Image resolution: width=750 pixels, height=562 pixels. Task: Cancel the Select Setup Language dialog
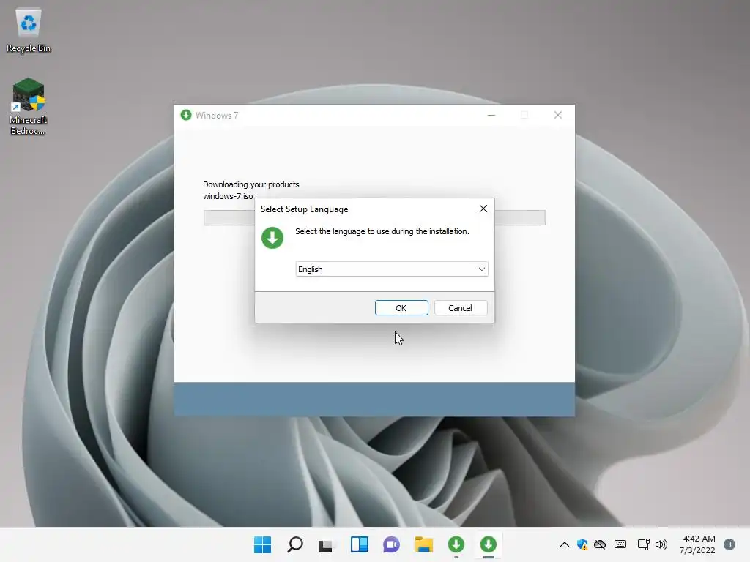pyautogui.click(x=461, y=308)
